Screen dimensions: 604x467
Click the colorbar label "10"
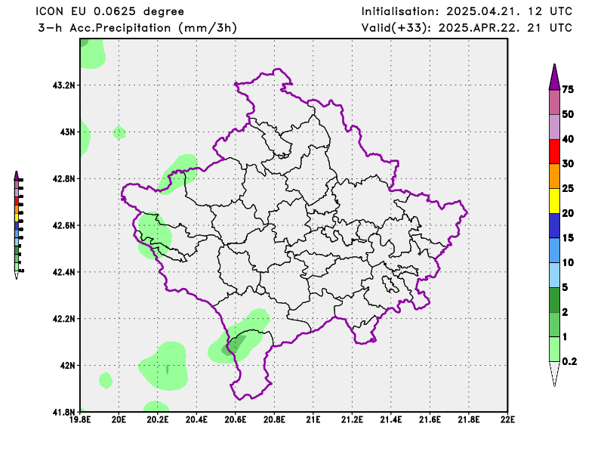coord(568,262)
